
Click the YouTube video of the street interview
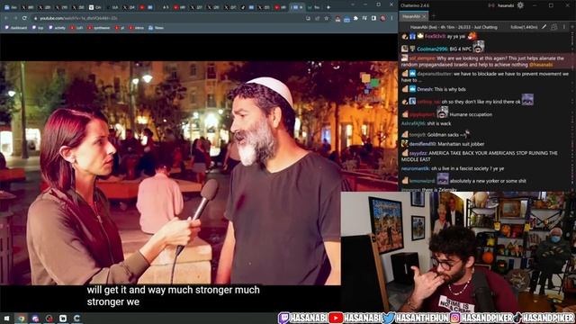point(199,173)
